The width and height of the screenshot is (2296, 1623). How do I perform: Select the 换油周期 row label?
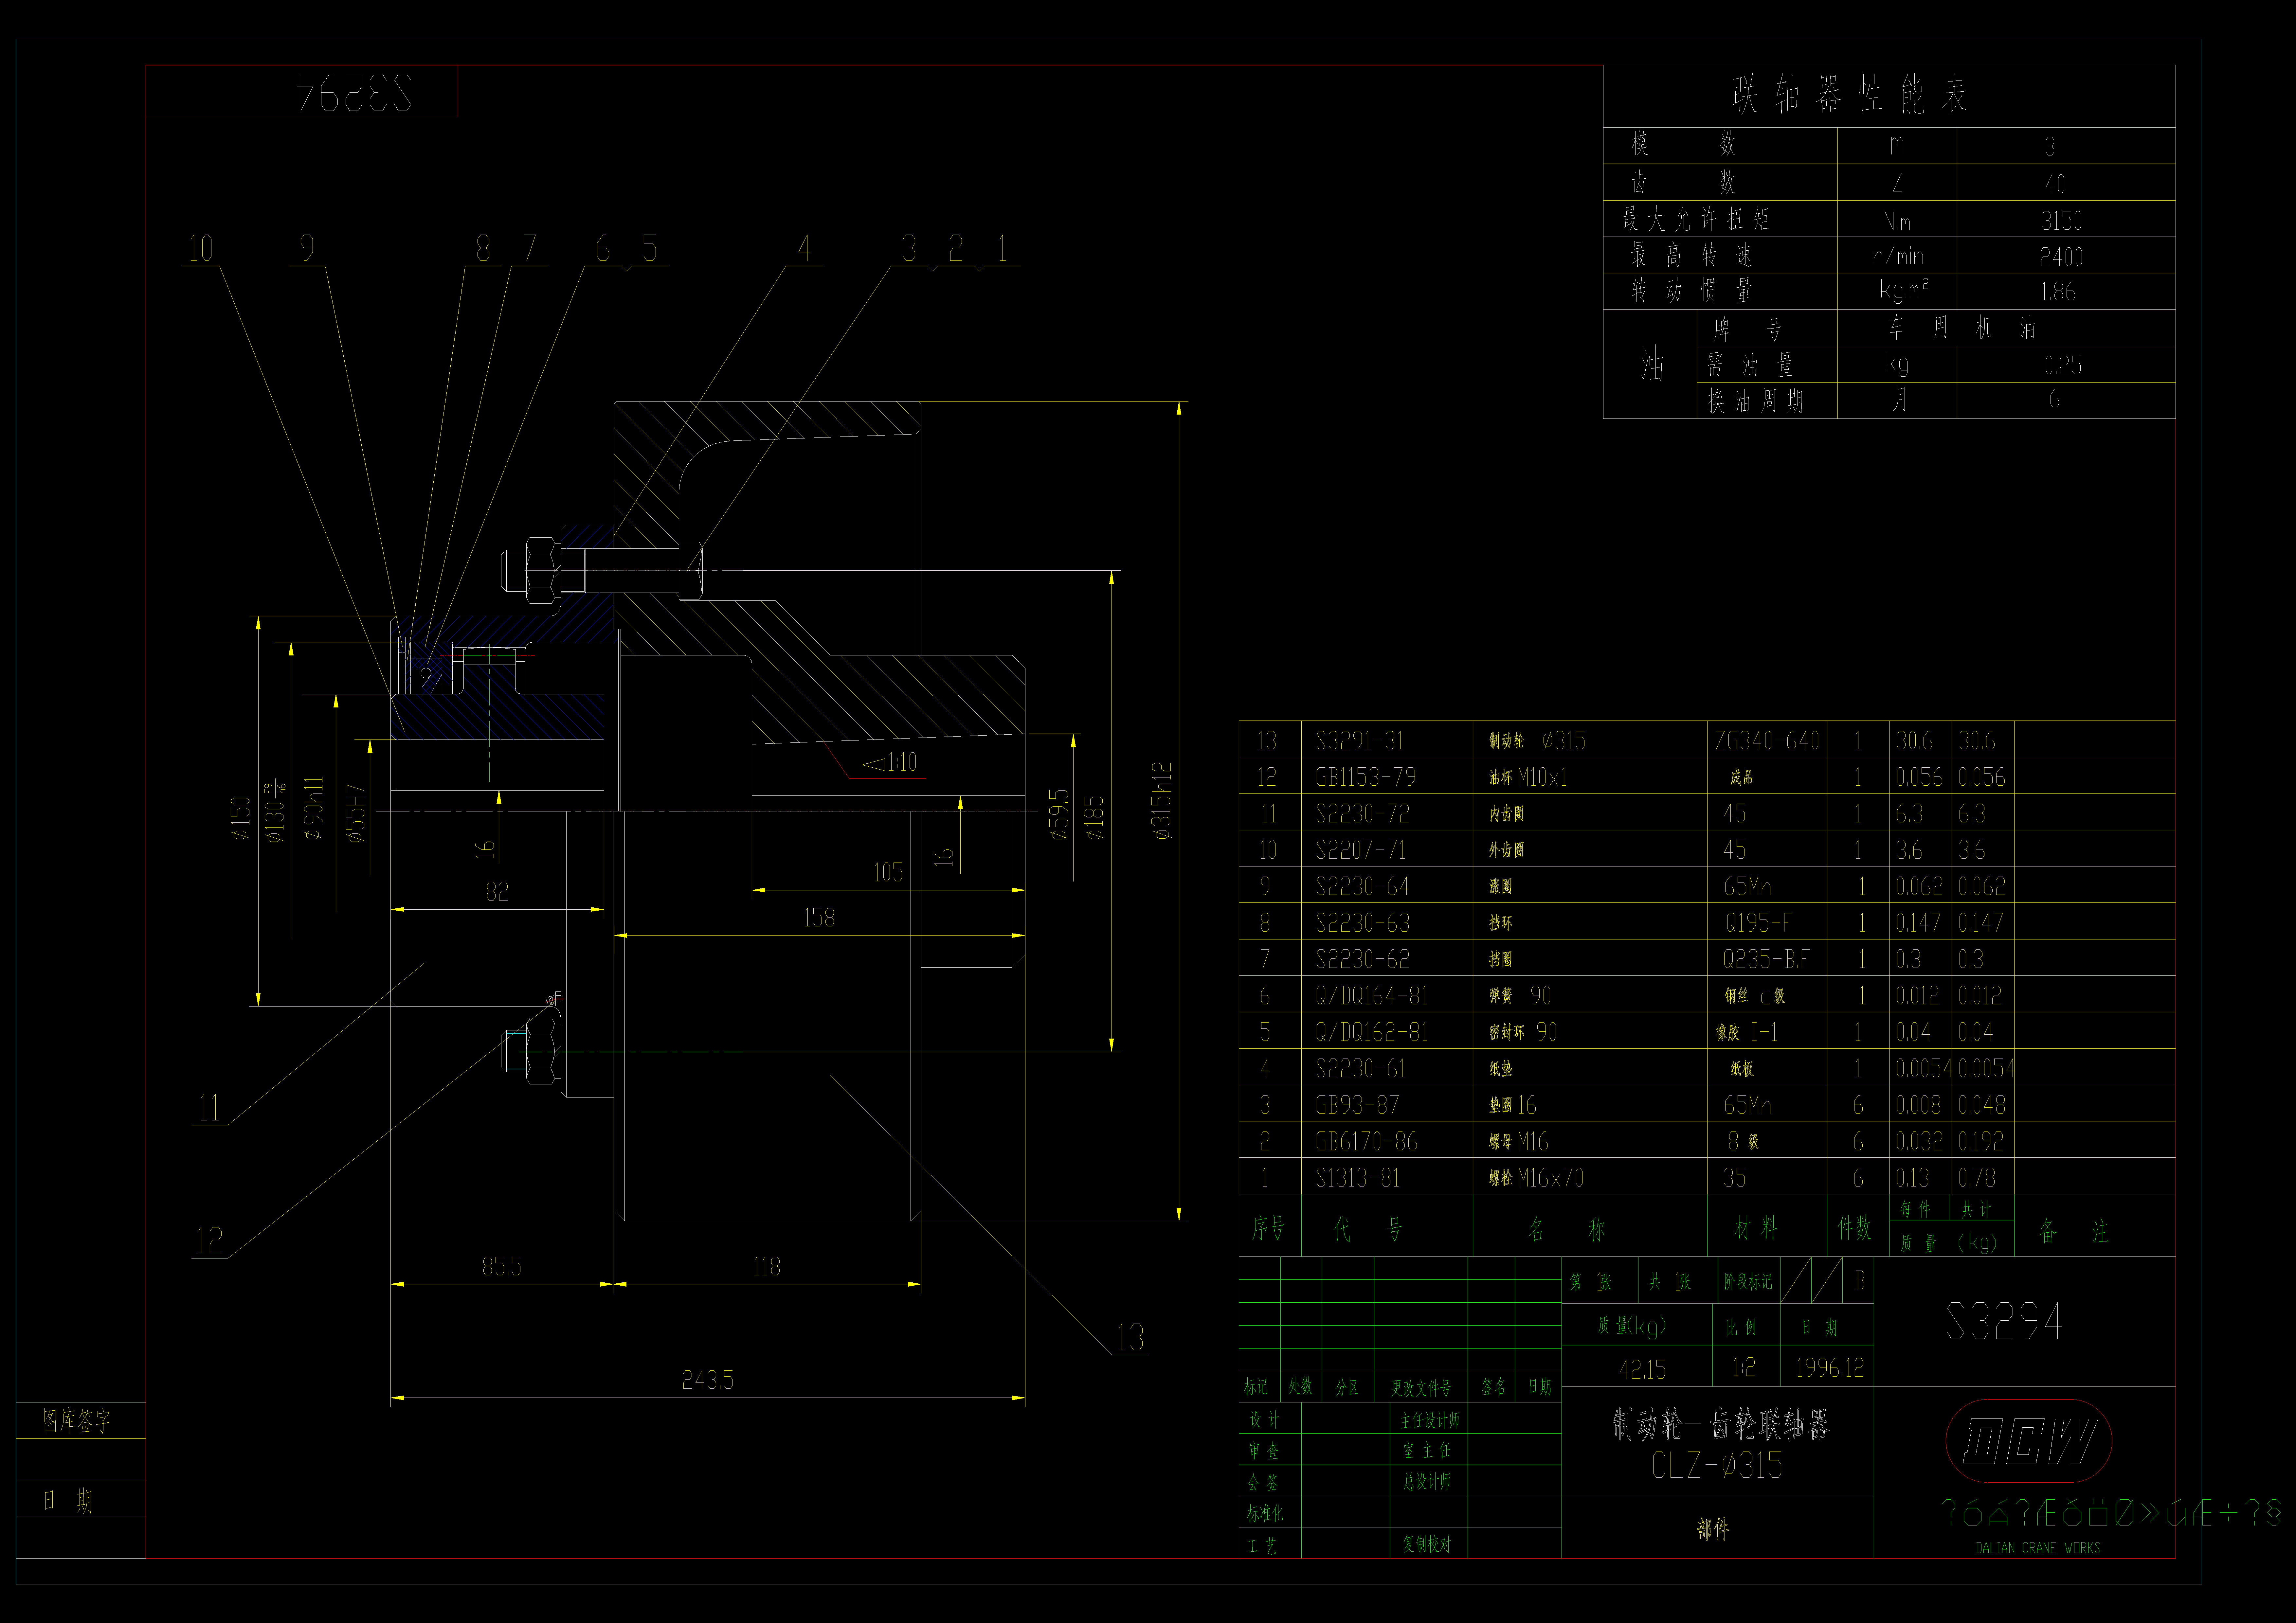pyautogui.click(x=1755, y=401)
